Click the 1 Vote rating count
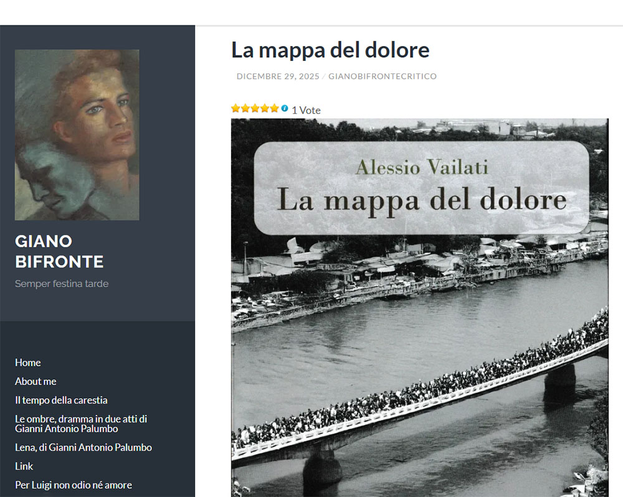623x497 pixels. point(306,110)
